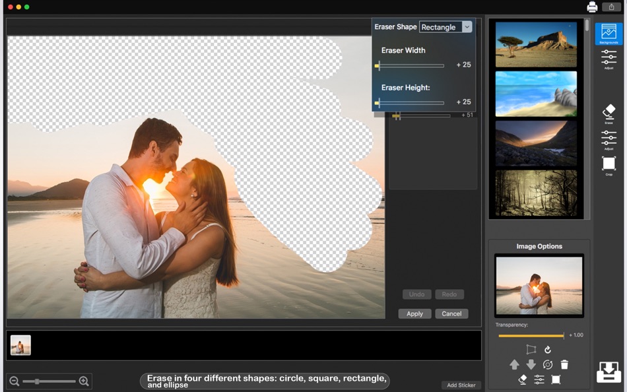Select the foggy forest background thumbnail

click(536, 193)
